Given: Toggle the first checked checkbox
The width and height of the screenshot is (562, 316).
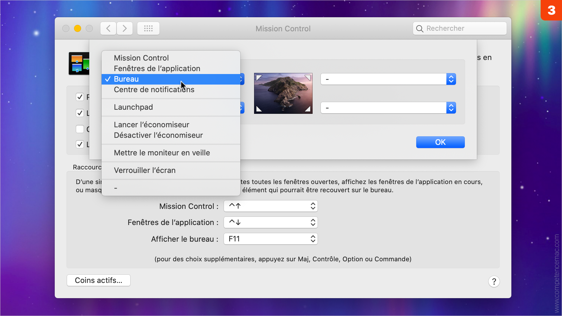Looking at the screenshot, I should [80, 97].
